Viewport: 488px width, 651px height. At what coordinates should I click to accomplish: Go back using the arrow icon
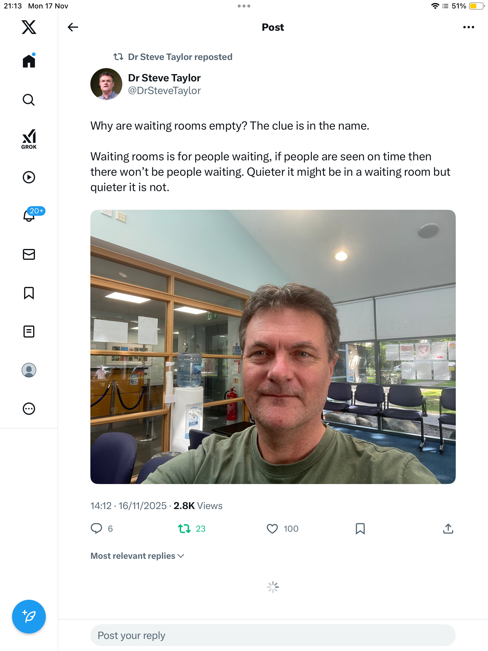[x=73, y=27]
